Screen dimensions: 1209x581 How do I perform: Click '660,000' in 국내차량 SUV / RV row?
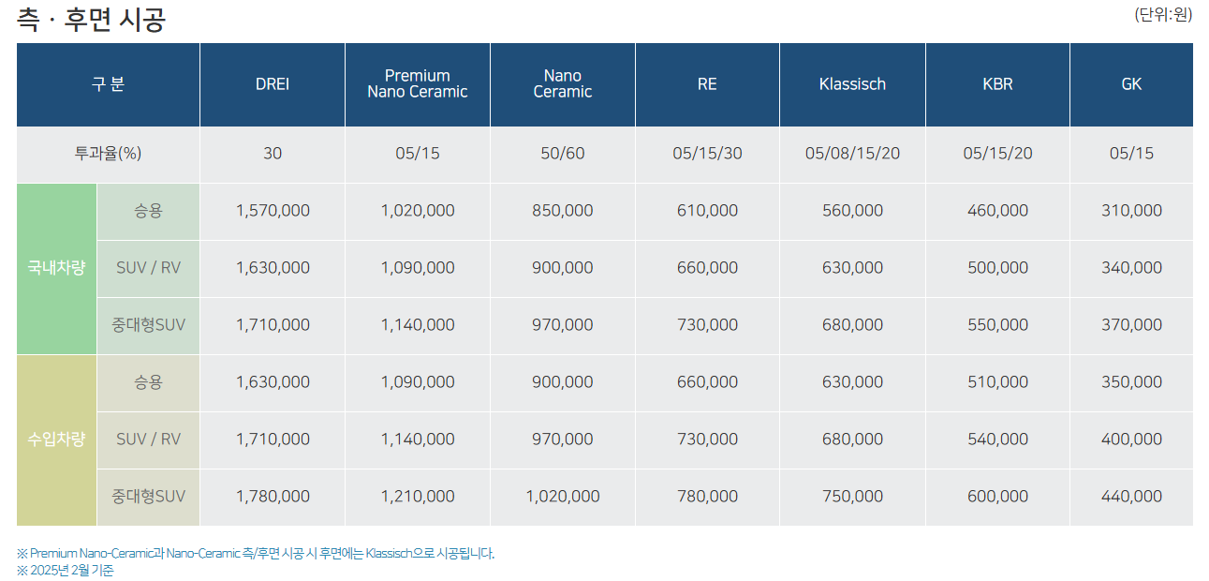click(707, 268)
